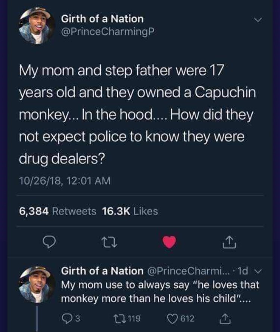View the 6,384 Retweets list

pyautogui.click(x=57, y=212)
